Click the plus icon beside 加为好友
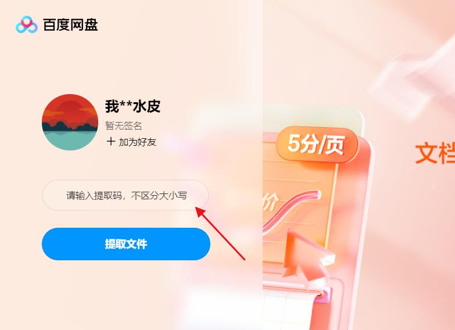This screenshot has width=455, height=330. (110, 142)
